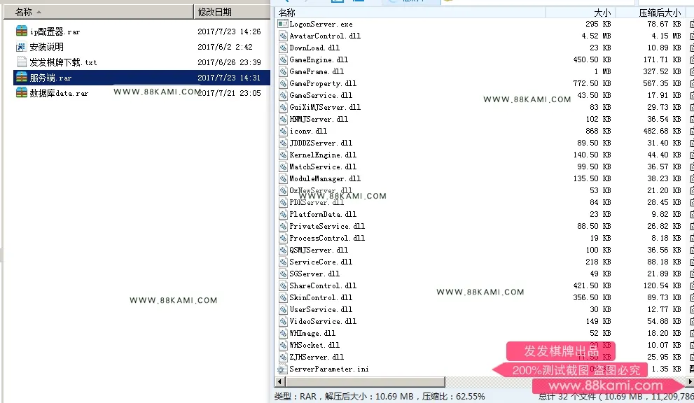Sort archive list by 大小 column

[x=581, y=13]
